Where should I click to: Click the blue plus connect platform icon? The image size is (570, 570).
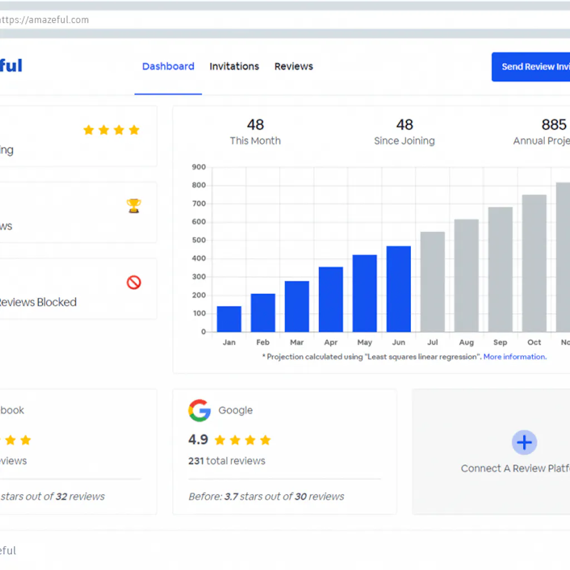(524, 443)
